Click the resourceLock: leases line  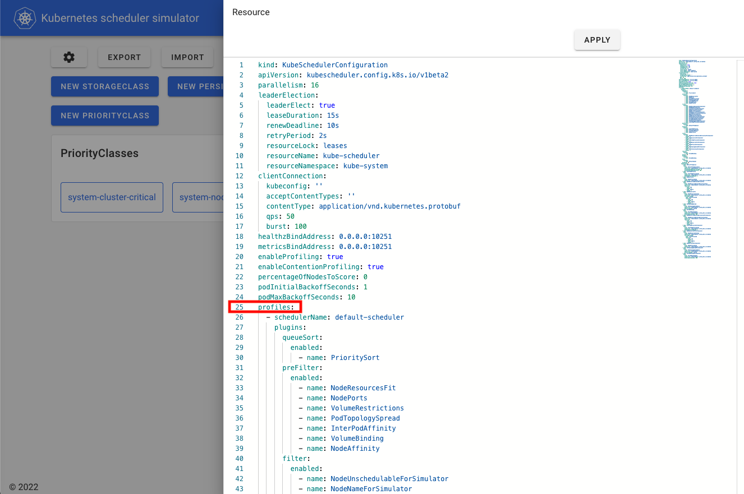pos(307,146)
